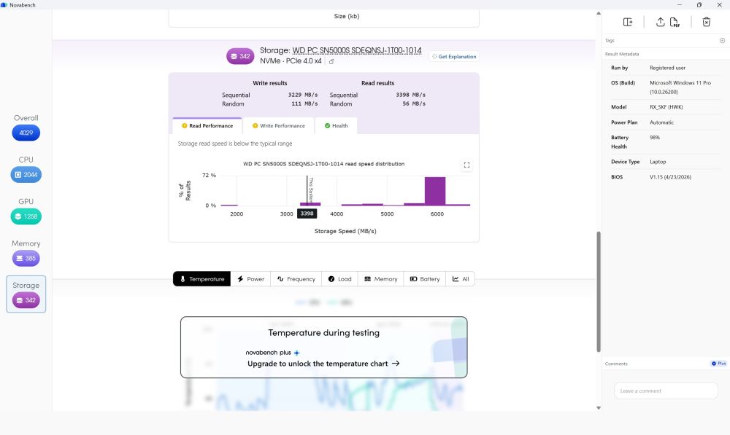
Task: Expand the read speed distribution chart fullscreen
Action: point(466,165)
